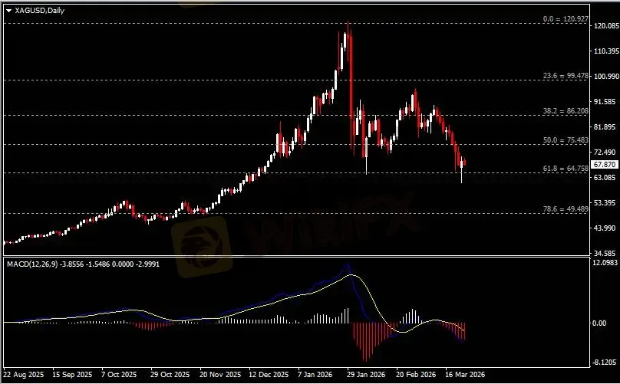
Task: Click the 22 Aug 2025 date label
Action: 24,374
